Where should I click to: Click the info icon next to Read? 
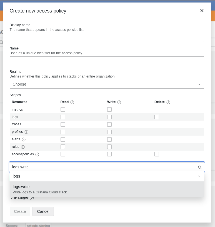click(72, 102)
